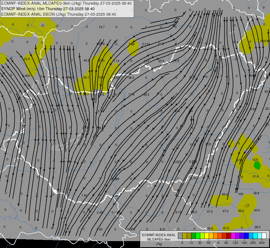Click the map value 2.42

pos(100,212)
